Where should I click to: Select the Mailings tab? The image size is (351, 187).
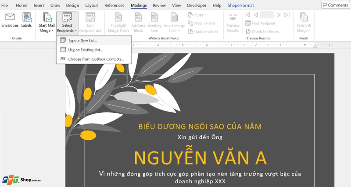click(139, 5)
